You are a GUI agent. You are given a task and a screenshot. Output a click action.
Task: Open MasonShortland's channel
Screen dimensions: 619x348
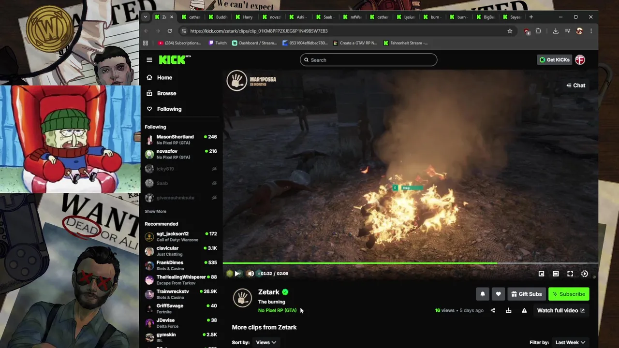point(181,140)
